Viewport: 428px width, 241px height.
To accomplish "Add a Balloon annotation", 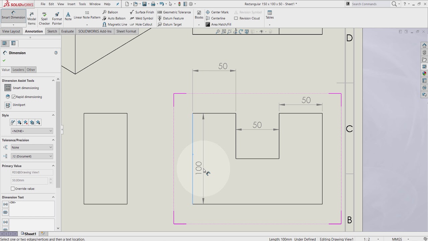I will pos(110,12).
